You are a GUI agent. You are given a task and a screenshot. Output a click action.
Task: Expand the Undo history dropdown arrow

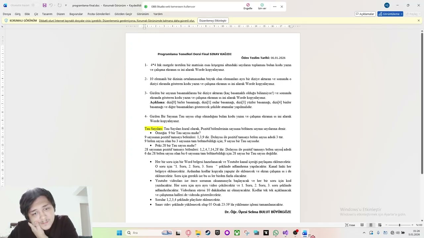(55, 5)
